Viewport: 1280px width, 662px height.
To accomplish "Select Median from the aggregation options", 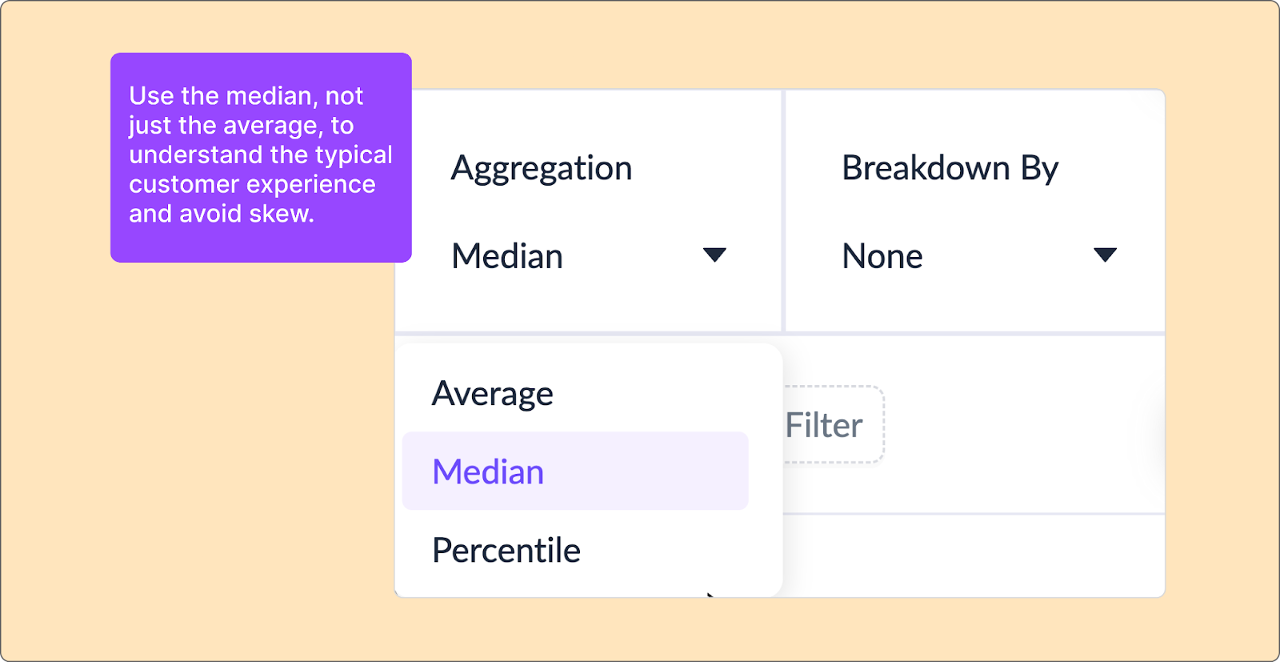I will pyautogui.click(x=487, y=471).
